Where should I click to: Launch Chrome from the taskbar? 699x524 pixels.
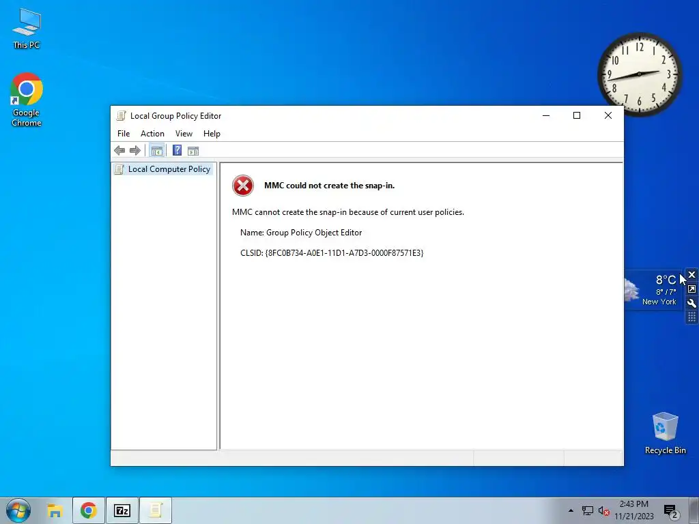(89, 510)
